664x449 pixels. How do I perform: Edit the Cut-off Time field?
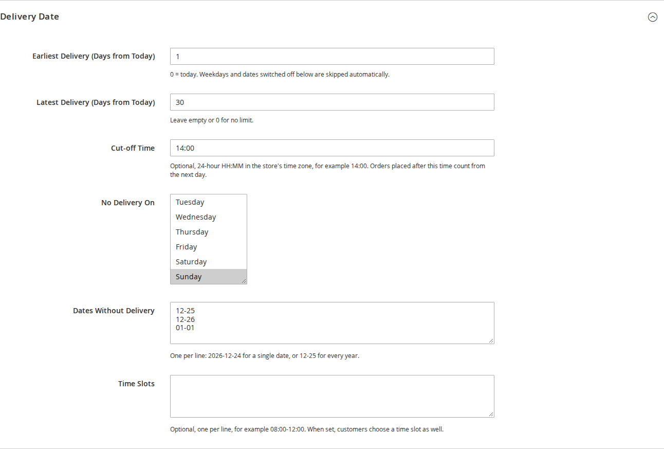332,148
